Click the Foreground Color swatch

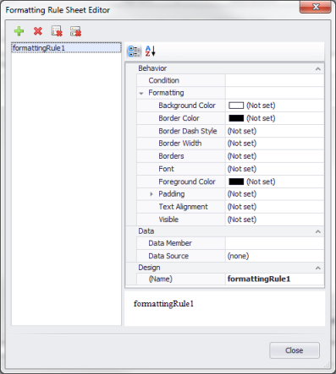[236, 182]
